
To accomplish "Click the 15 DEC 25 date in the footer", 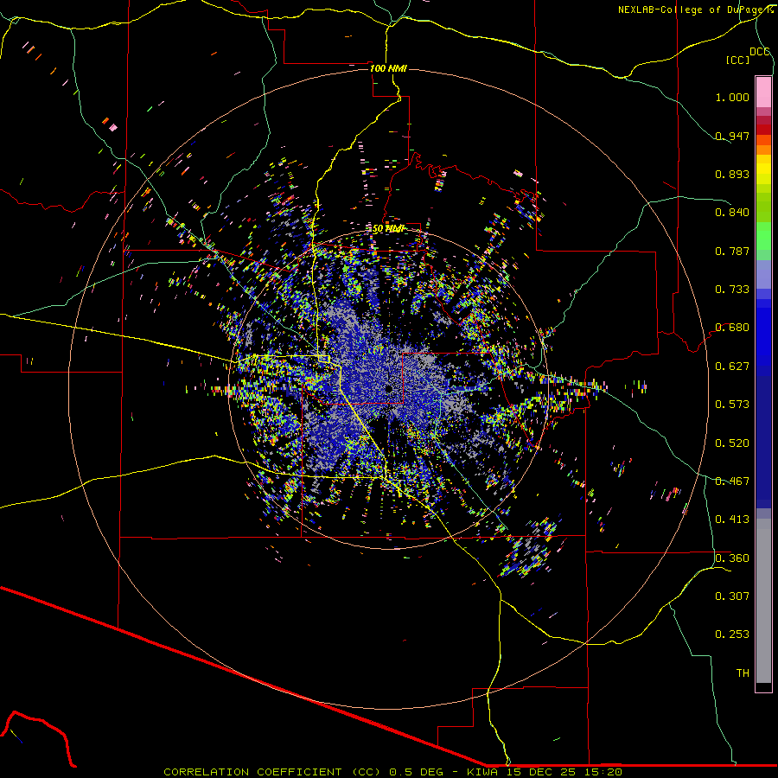I will (542, 772).
